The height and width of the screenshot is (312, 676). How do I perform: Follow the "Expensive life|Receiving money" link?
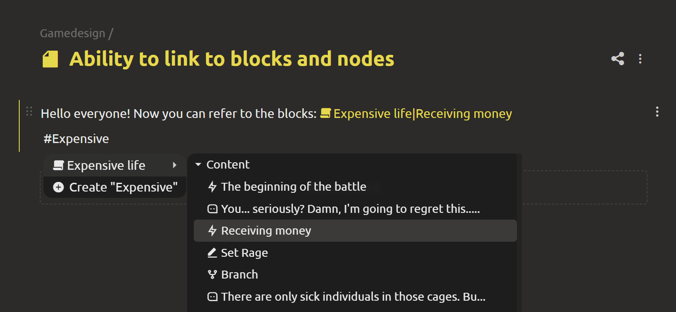click(x=422, y=114)
